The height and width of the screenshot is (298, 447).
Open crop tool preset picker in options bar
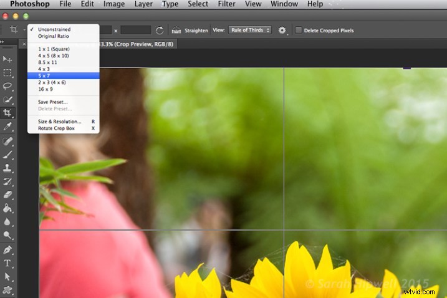point(16,30)
